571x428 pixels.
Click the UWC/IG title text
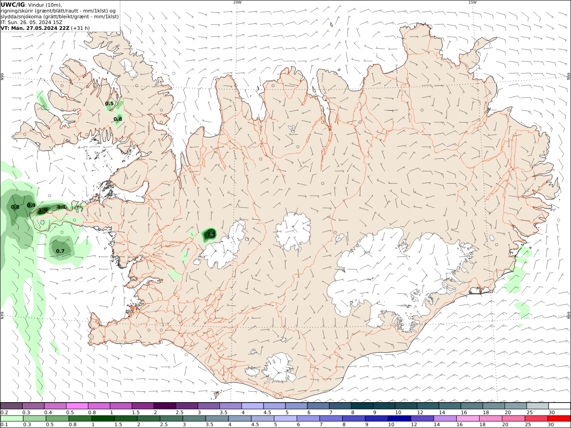pyautogui.click(x=13, y=4)
